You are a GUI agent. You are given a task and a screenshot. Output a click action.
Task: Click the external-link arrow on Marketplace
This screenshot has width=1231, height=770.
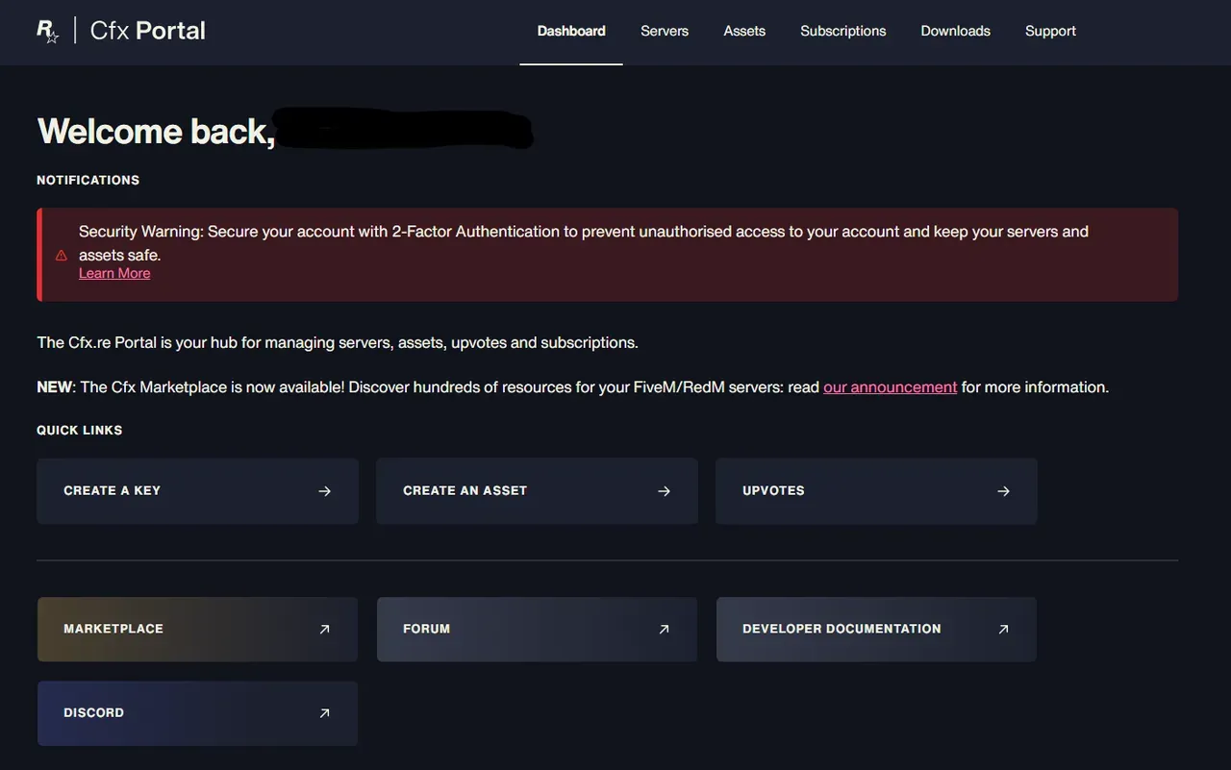(x=325, y=630)
